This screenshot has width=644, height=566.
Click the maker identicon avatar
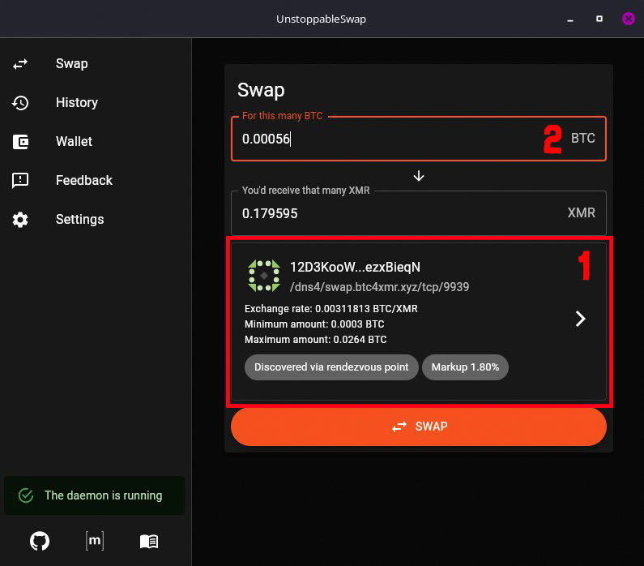[x=263, y=276]
